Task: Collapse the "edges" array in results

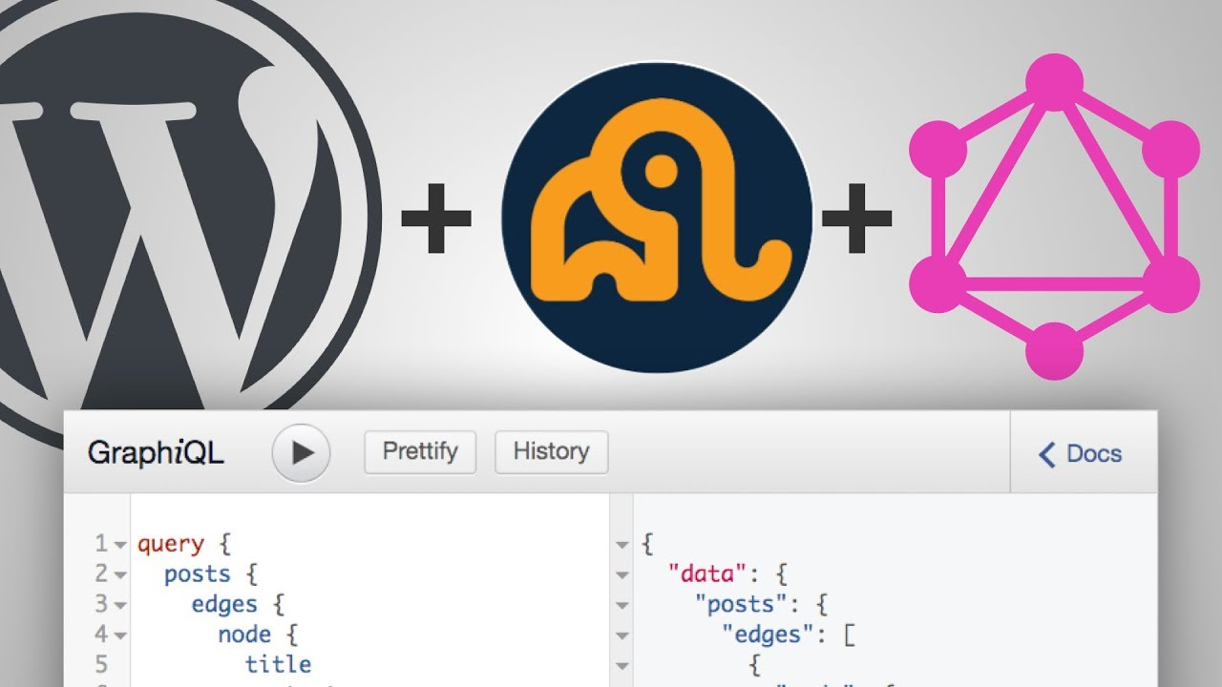Action: click(622, 635)
